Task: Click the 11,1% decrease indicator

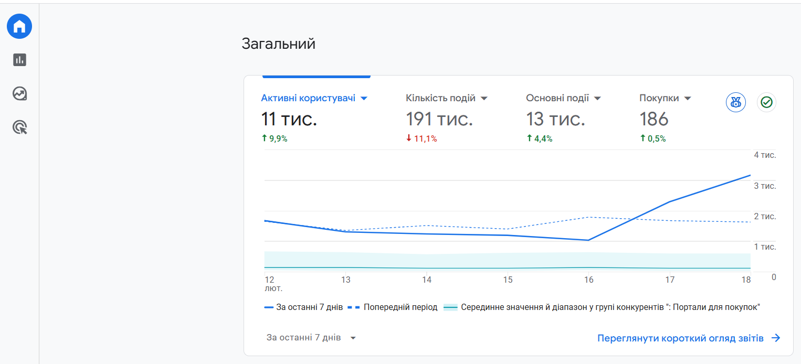Action: pyautogui.click(x=421, y=139)
